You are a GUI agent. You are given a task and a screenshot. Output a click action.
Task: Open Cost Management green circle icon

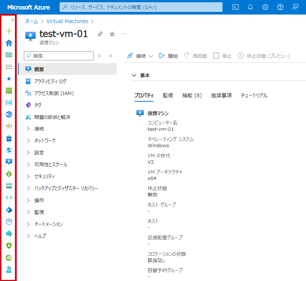pos(9,258)
